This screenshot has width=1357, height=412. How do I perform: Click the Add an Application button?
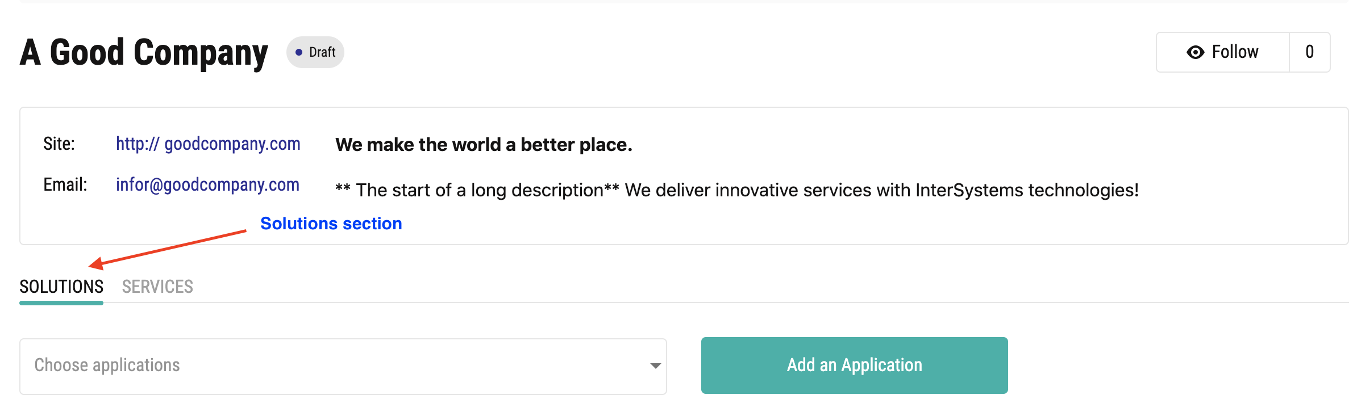coord(854,365)
